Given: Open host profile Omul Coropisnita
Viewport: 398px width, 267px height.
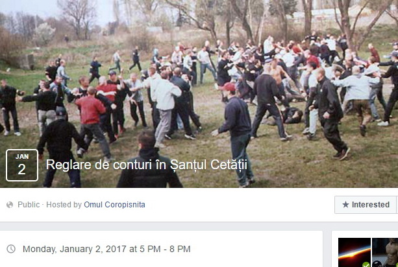Looking at the screenshot, I should pos(114,205).
